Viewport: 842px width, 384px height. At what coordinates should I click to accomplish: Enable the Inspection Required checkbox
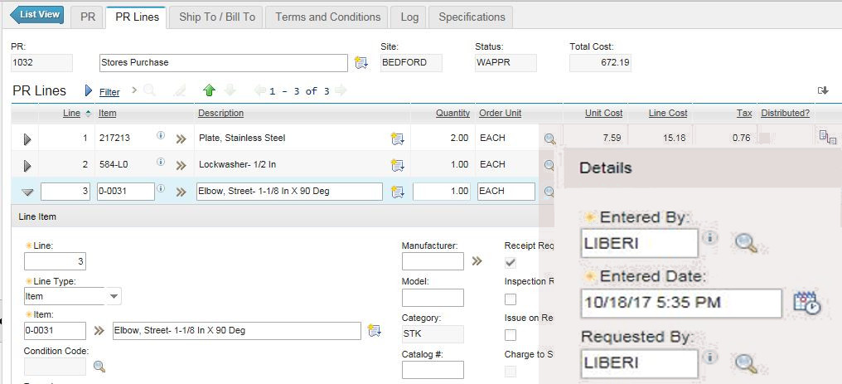pyautogui.click(x=511, y=299)
